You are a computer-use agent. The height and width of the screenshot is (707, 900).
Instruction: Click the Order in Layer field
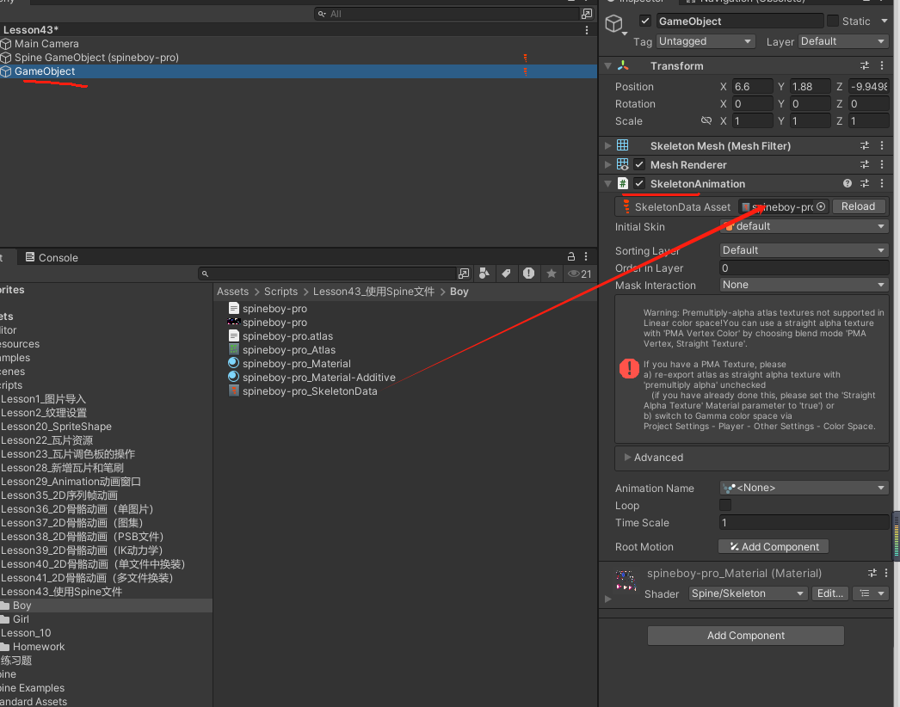click(804, 268)
